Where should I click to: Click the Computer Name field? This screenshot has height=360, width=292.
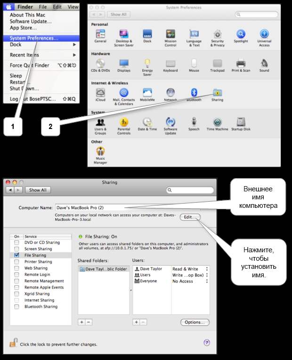coord(128,208)
